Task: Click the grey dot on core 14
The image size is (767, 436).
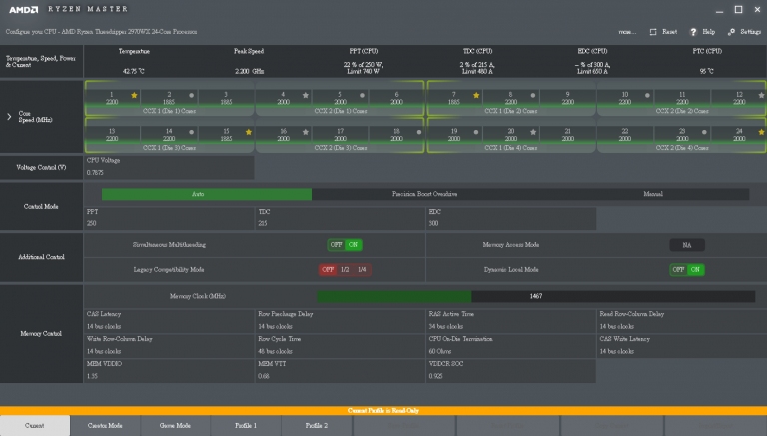Action: pyautogui.click(x=192, y=132)
